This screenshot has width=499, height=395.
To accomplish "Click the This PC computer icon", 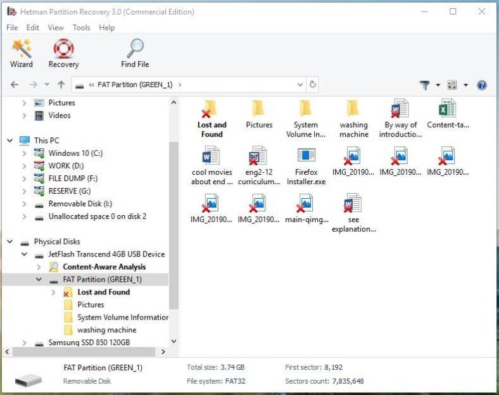I will pyautogui.click(x=25, y=141).
